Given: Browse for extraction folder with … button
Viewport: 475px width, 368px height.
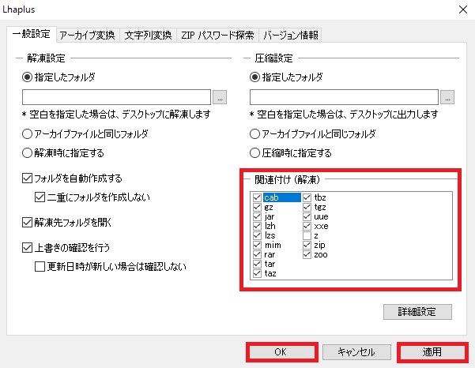Looking at the screenshot, I should [220, 97].
